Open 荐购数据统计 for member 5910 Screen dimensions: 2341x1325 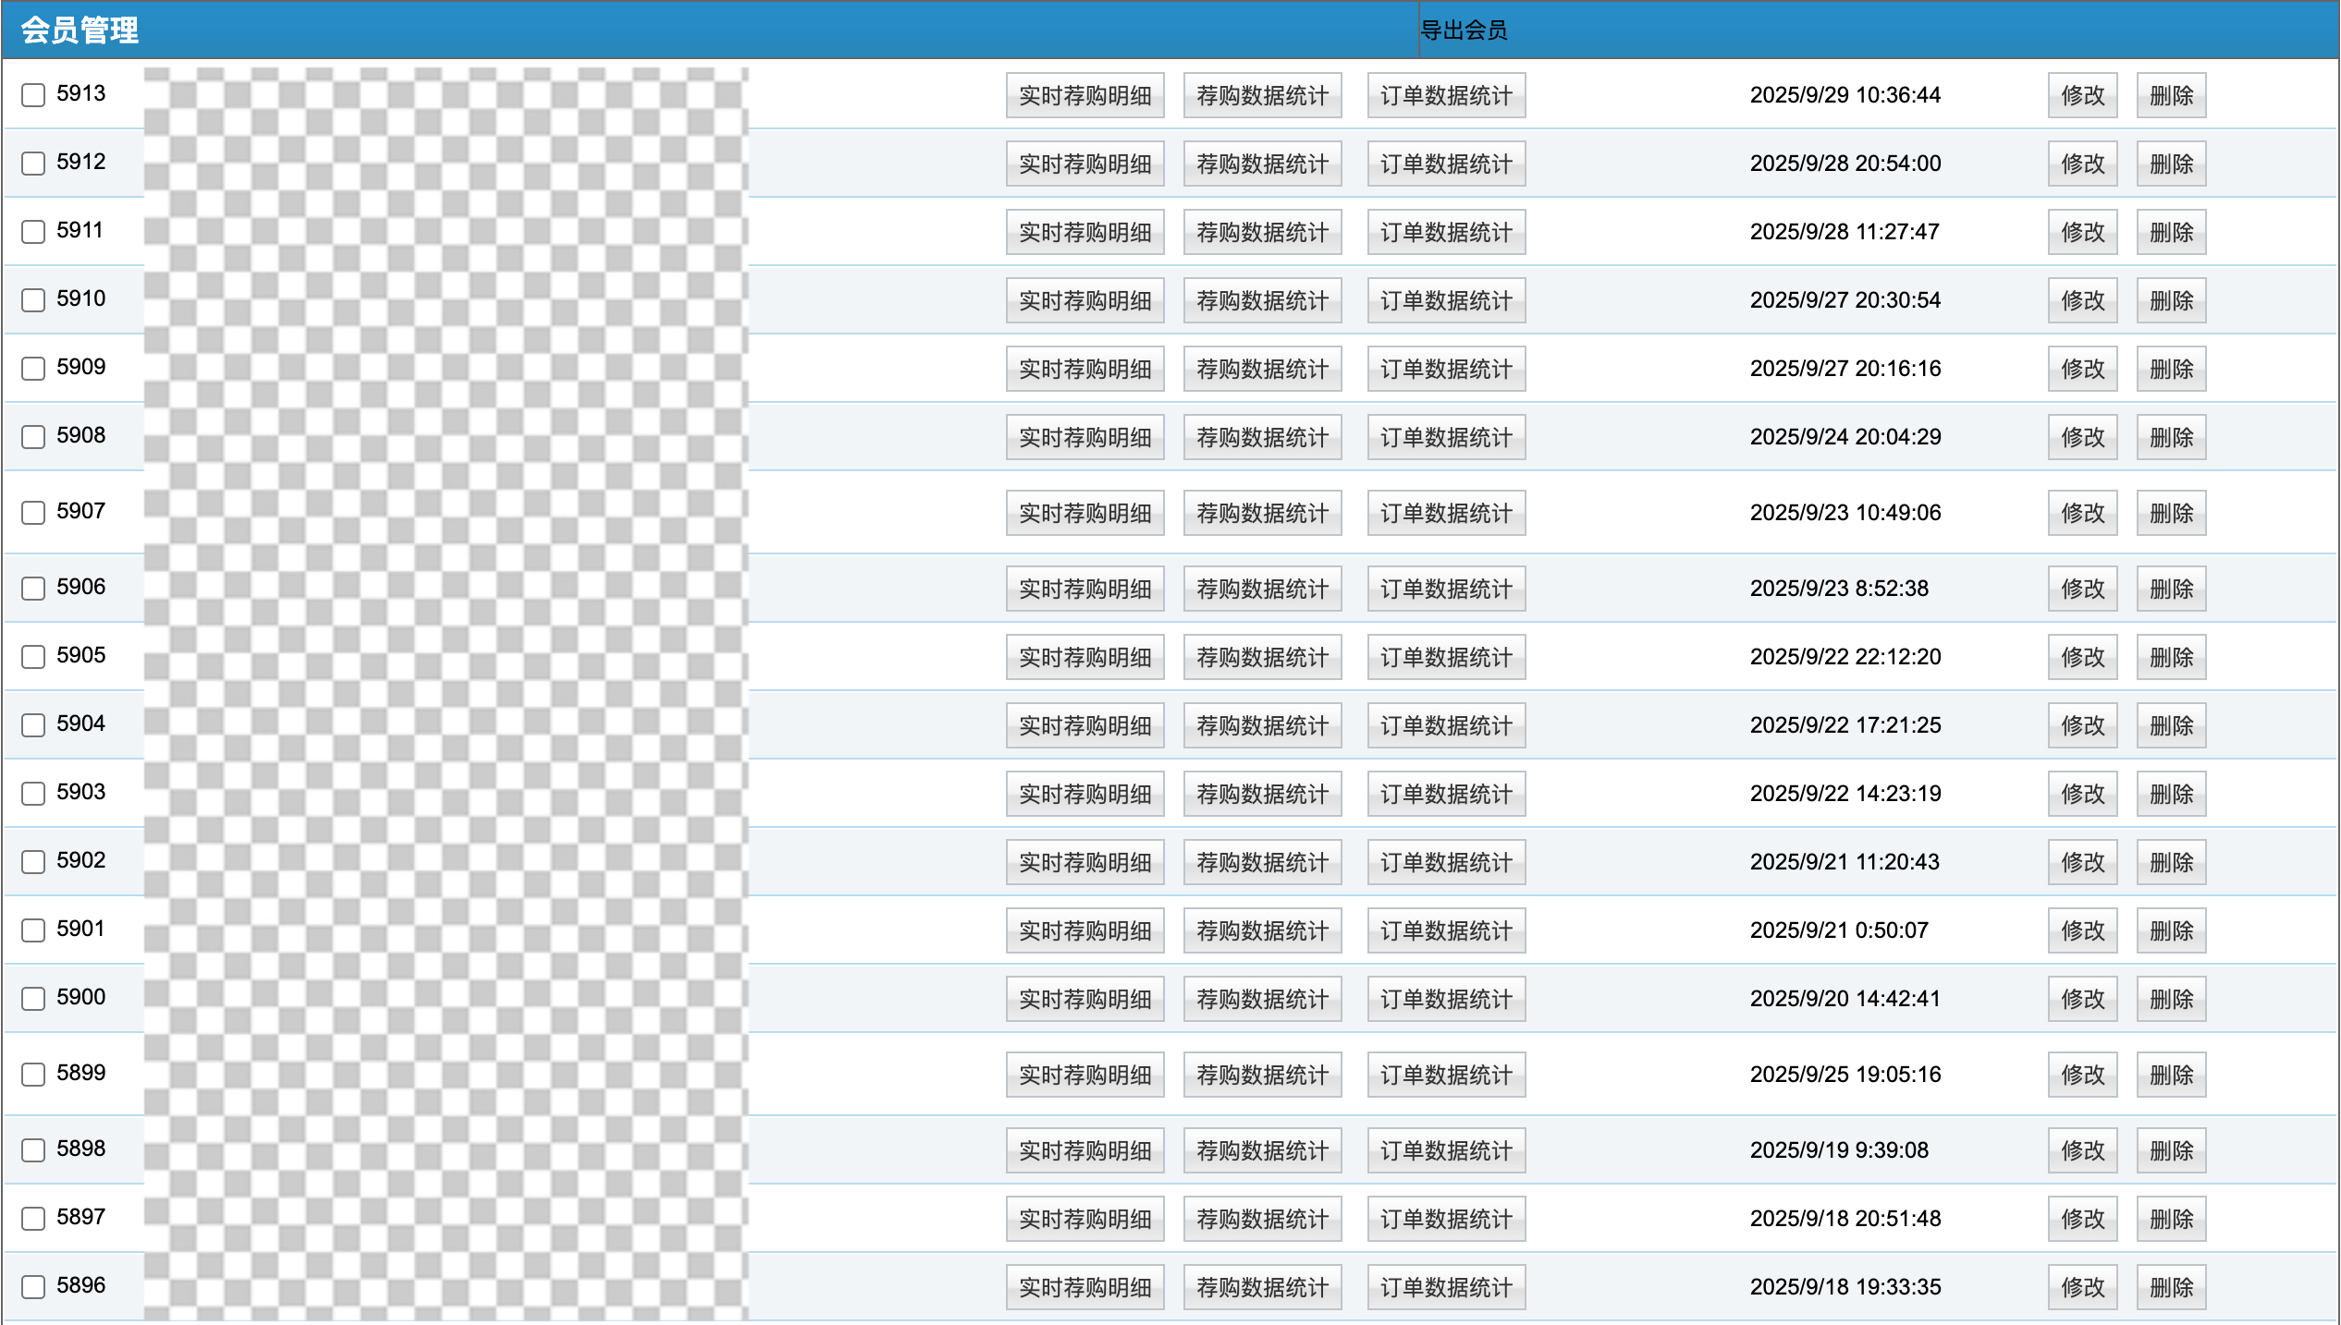pos(1262,300)
